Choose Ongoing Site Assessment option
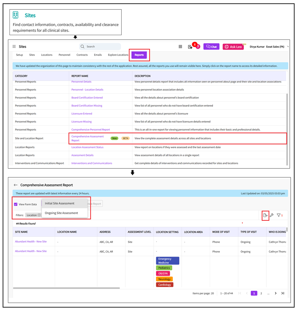Screen dimensions: 297x310 [61, 213]
